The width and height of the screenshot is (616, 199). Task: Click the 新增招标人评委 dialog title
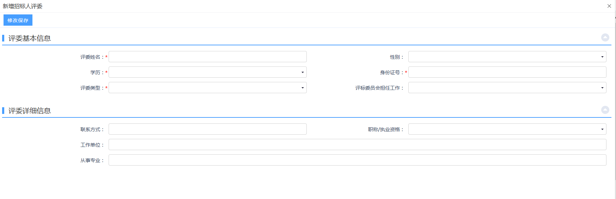(x=23, y=6)
